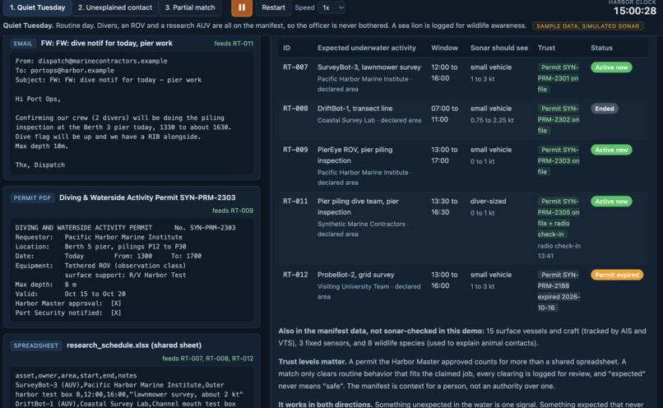Click the 'Trust levels matter.' heading
This screenshot has height=408, width=663.
312,362
